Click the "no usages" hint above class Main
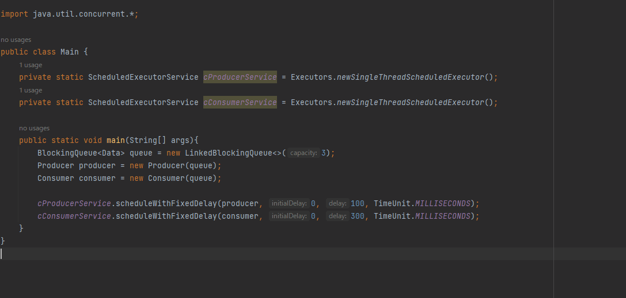The height and width of the screenshot is (298, 626). pos(16,40)
